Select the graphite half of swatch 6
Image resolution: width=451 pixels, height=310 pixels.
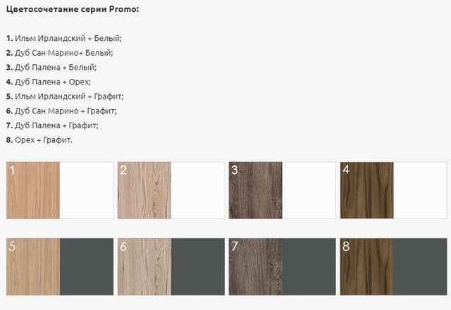point(198,266)
